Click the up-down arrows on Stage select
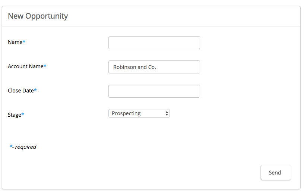Image resolution: width=304 pixels, height=195 pixels. tap(167, 113)
